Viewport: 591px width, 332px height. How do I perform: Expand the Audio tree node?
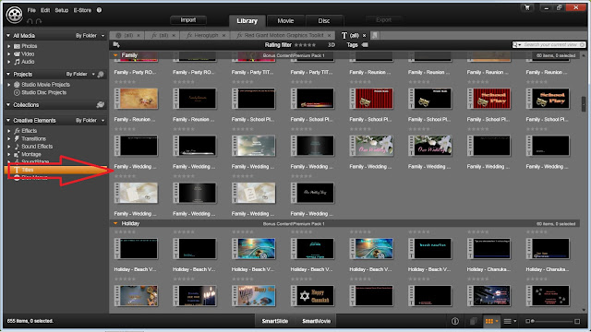(x=8, y=62)
